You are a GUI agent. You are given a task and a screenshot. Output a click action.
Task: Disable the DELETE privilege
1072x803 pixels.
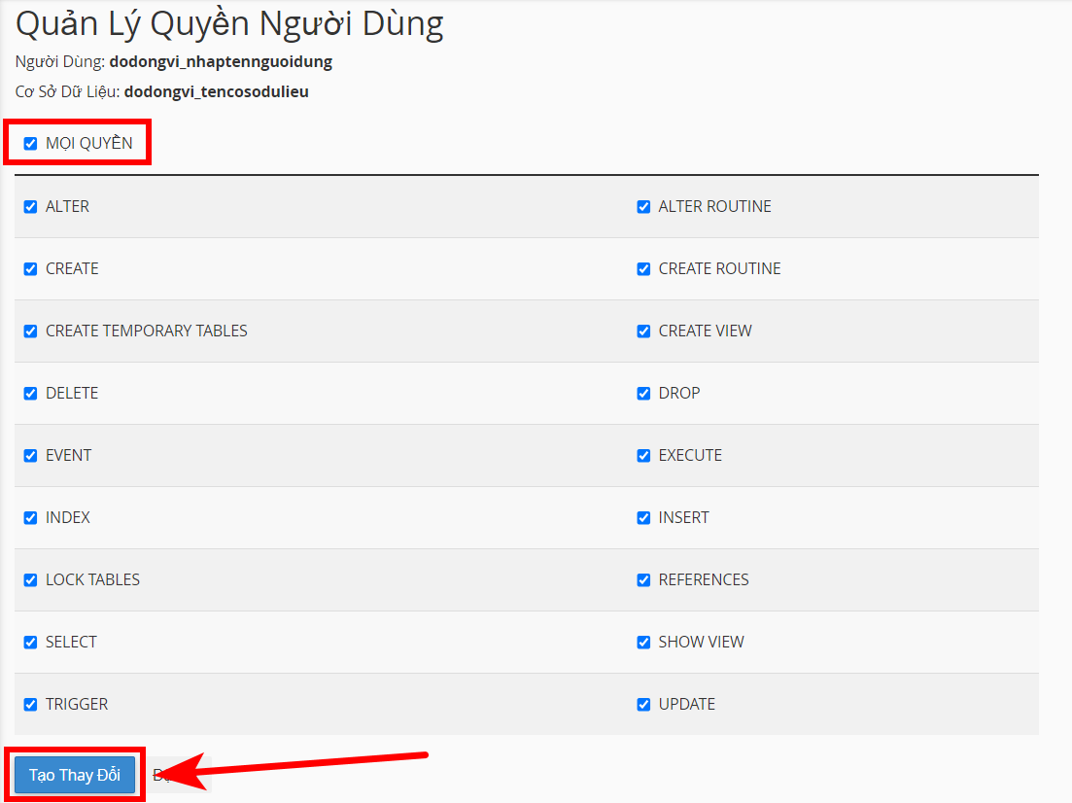point(30,393)
